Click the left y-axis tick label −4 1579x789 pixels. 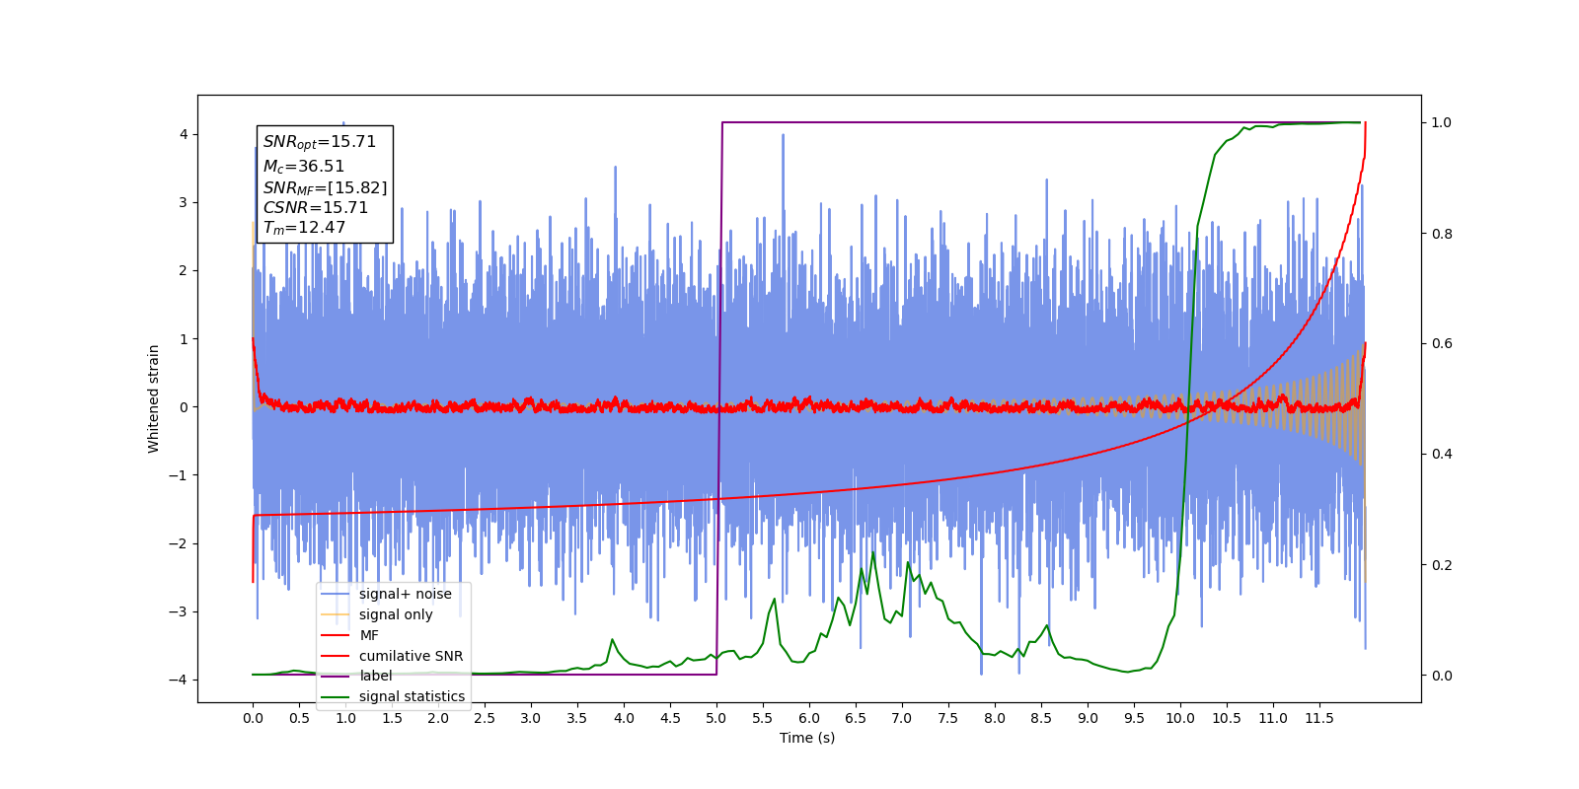(x=179, y=680)
